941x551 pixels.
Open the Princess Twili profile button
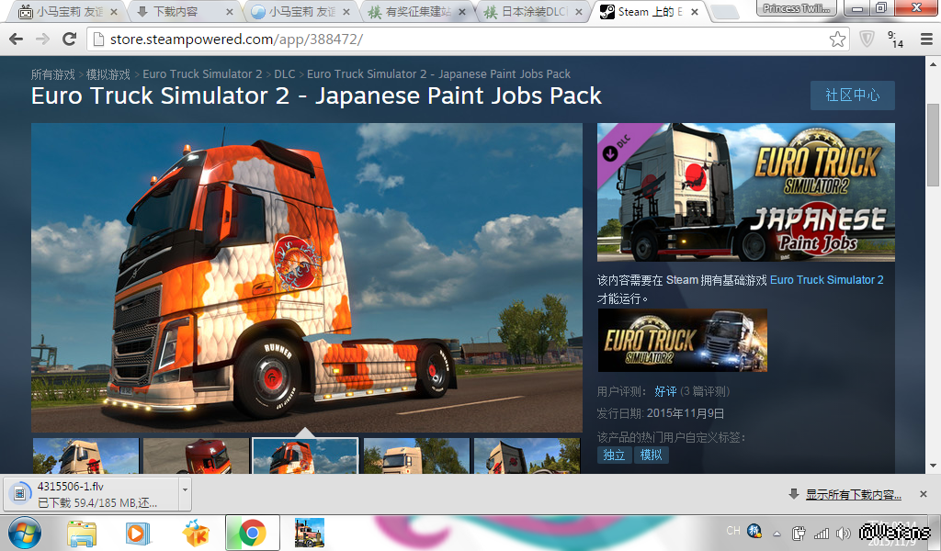pyautogui.click(x=797, y=8)
